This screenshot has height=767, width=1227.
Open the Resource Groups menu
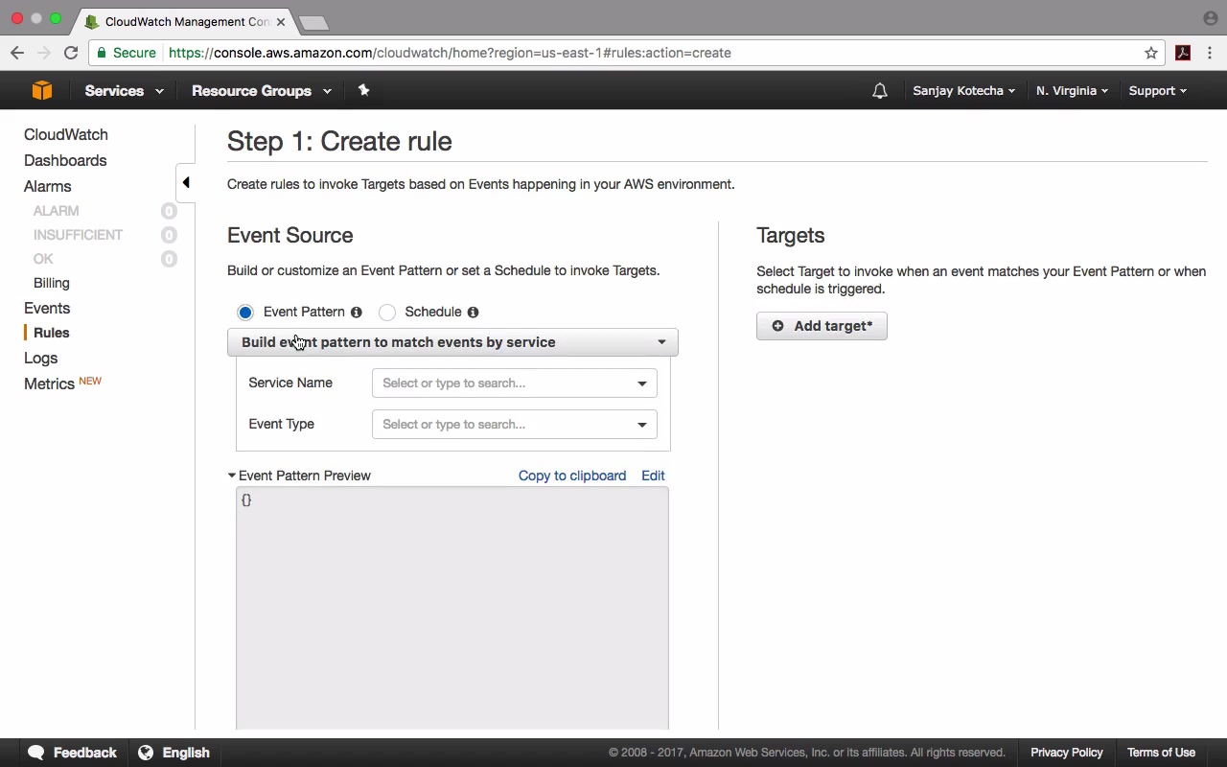point(261,91)
